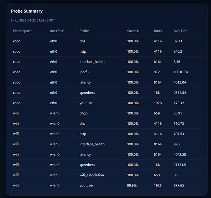The image size is (211, 198).
Task: Click the wifi_association probe name
Action: coord(91,175)
